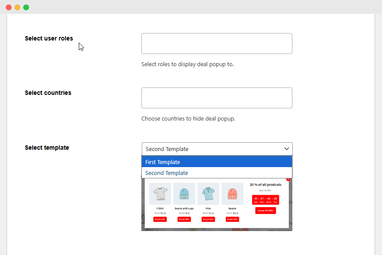The height and width of the screenshot is (255, 382).
Task: Click the Select template label
Action: (47, 148)
